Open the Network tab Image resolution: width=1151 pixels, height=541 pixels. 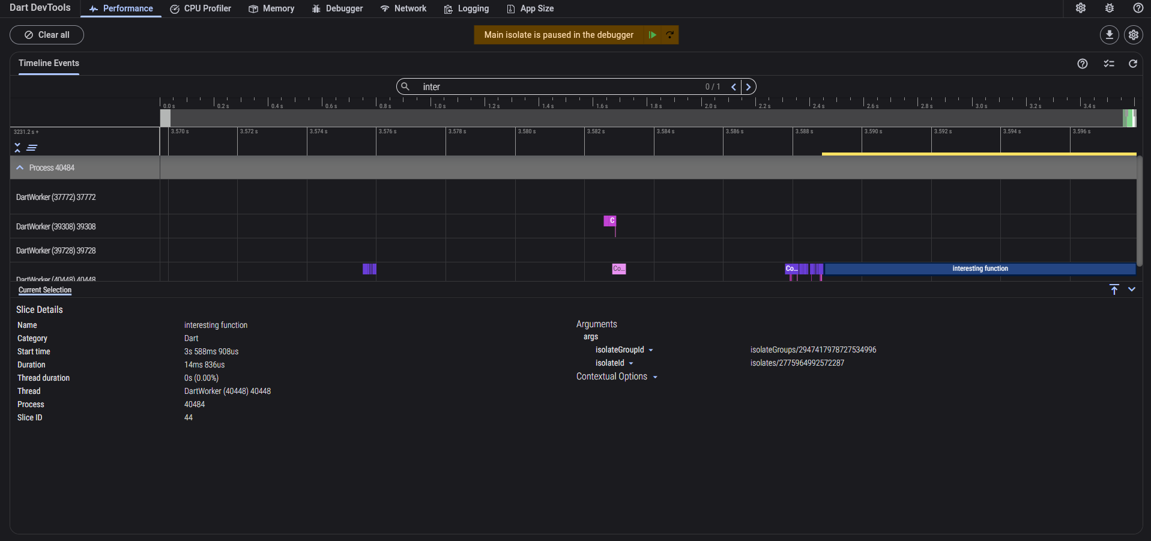pyautogui.click(x=403, y=8)
